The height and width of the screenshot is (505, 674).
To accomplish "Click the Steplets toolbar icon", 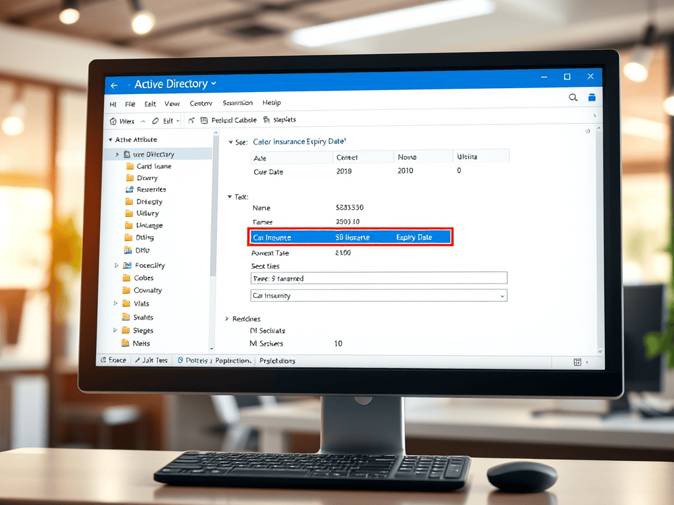I will point(267,120).
